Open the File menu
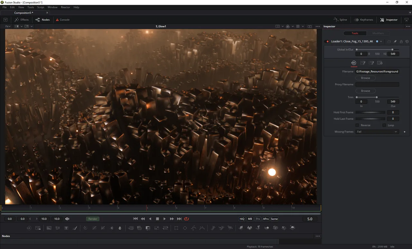Viewport: 412px width, 249px height. tap(5, 7)
